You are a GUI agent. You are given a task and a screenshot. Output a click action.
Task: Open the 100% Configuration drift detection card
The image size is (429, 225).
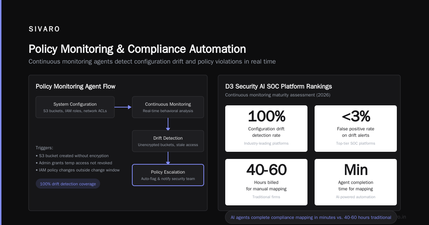tap(266, 129)
